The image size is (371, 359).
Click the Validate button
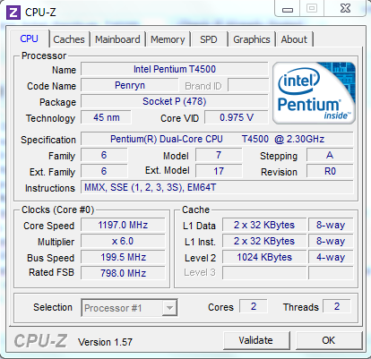pyautogui.click(x=256, y=340)
